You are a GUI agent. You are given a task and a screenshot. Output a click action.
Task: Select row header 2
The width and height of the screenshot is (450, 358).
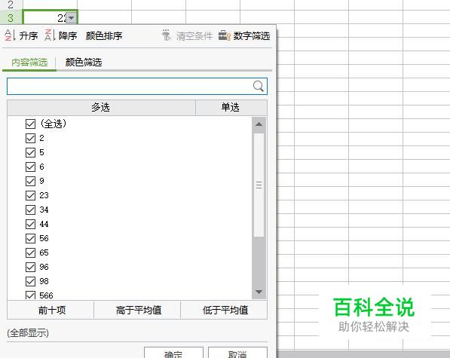click(11, 5)
